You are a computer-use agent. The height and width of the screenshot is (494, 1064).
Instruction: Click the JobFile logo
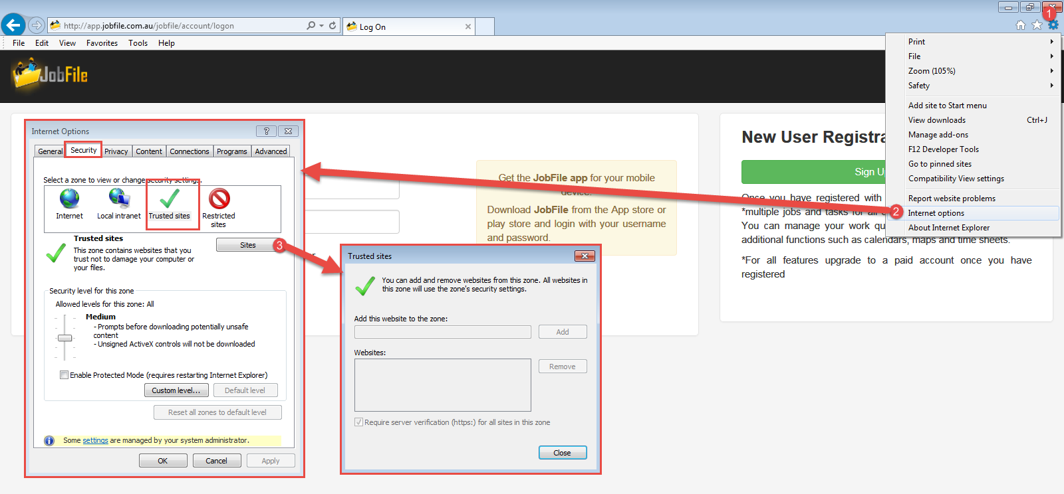click(50, 74)
